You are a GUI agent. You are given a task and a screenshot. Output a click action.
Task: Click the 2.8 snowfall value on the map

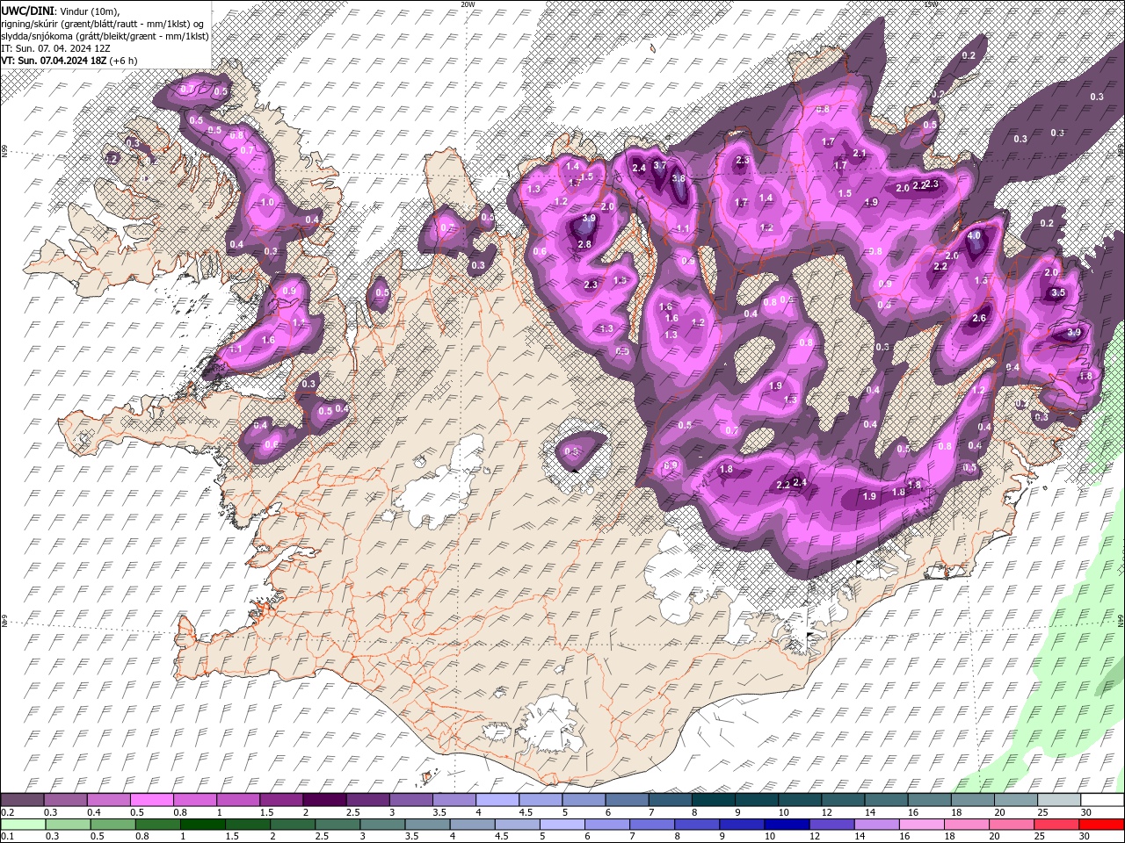point(584,244)
